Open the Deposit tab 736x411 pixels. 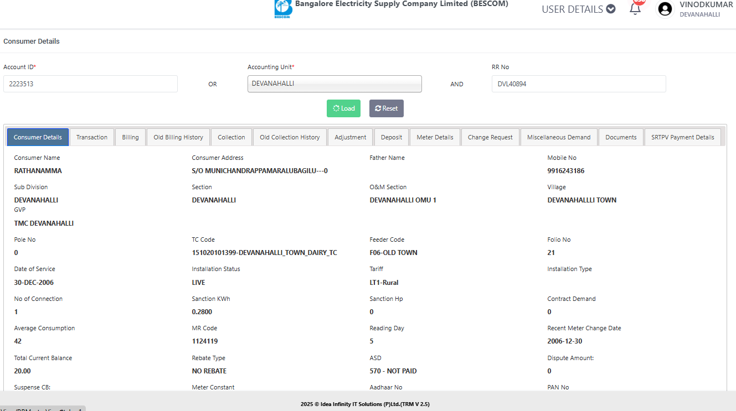pos(391,137)
